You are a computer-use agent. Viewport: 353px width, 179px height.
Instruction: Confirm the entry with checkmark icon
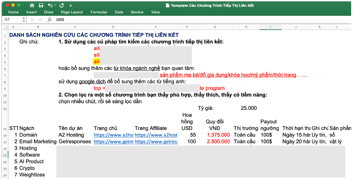(41, 20)
